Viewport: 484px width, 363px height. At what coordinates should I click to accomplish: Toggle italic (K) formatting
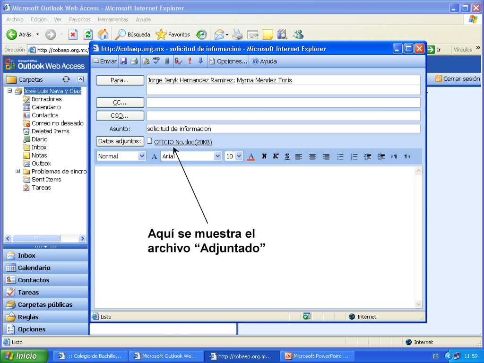(276, 156)
